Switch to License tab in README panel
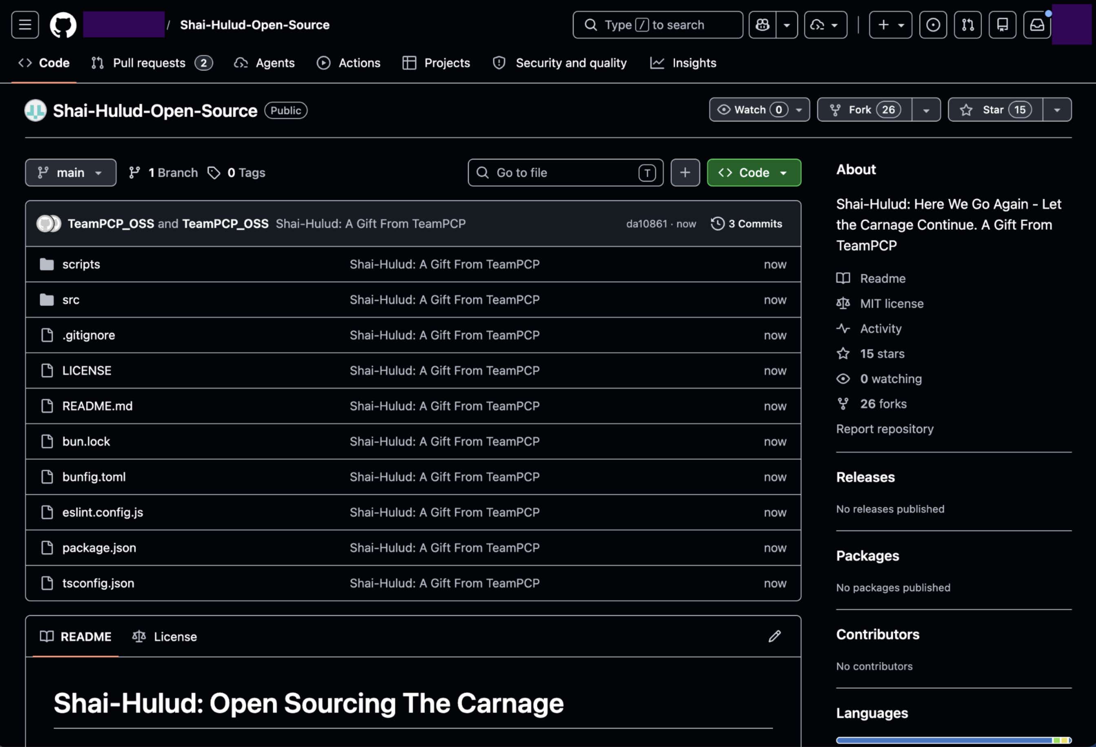This screenshot has height=747, width=1096. coord(165,637)
